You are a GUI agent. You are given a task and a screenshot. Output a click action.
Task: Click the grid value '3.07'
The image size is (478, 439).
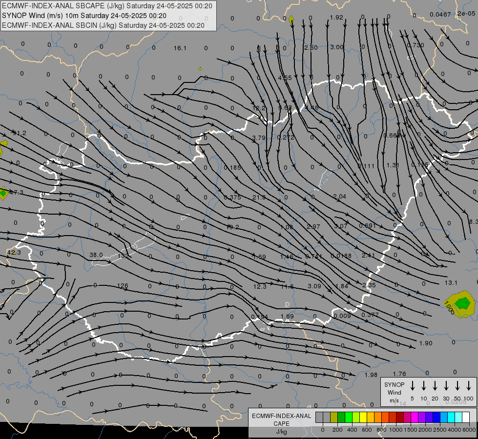(x=341, y=226)
